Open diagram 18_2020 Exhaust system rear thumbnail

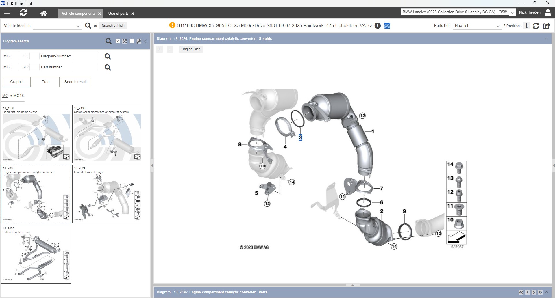tap(36, 254)
